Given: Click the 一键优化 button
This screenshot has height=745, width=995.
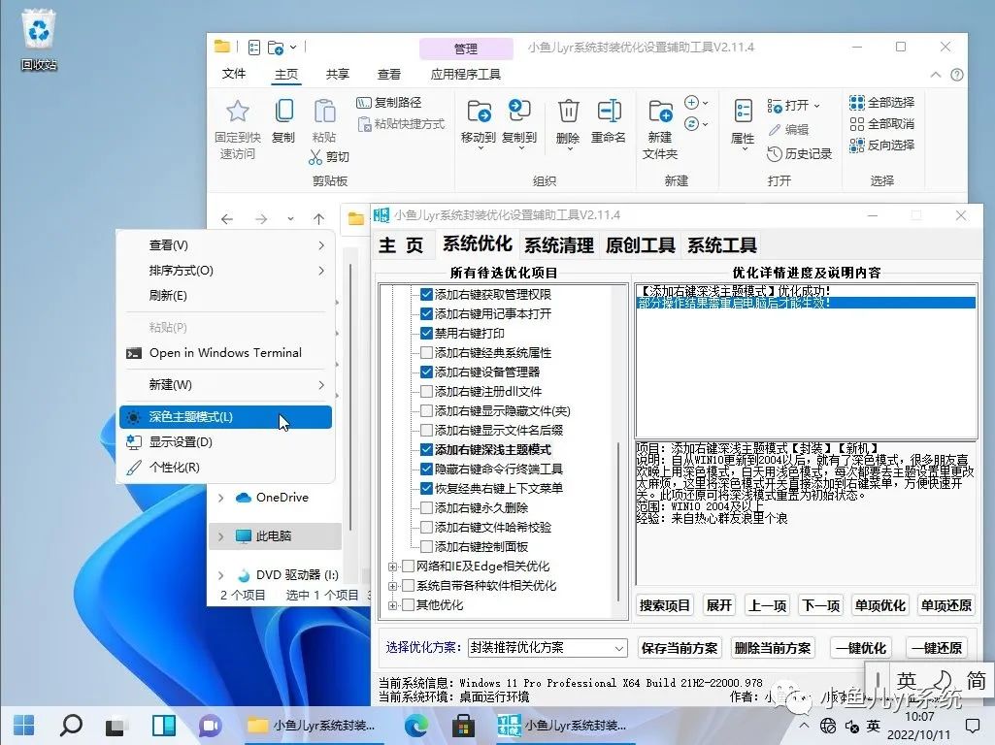Looking at the screenshot, I should (860, 648).
